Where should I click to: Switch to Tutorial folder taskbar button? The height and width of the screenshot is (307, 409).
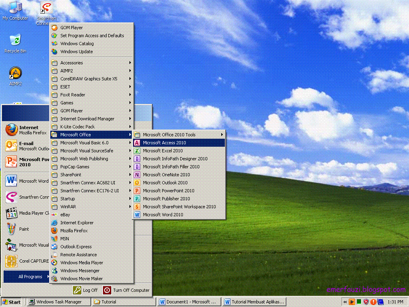click(124, 302)
